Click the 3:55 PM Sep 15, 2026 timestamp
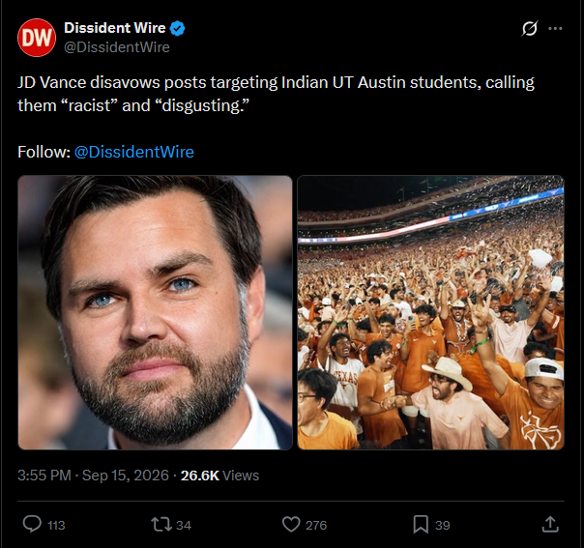Image resolution: width=584 pixels, height=548 pixels. coord(93,476)
